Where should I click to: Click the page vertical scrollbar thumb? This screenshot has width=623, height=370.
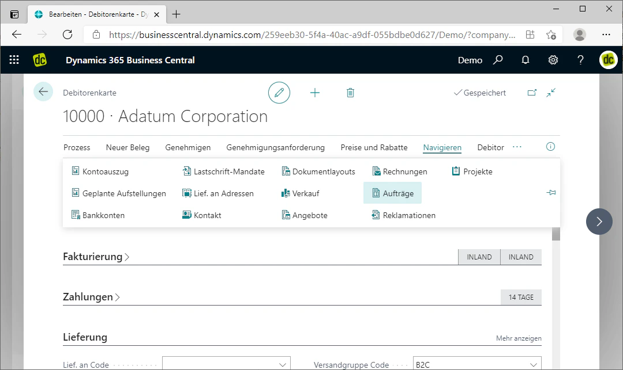pyautogui.click(x=556, y=234)
